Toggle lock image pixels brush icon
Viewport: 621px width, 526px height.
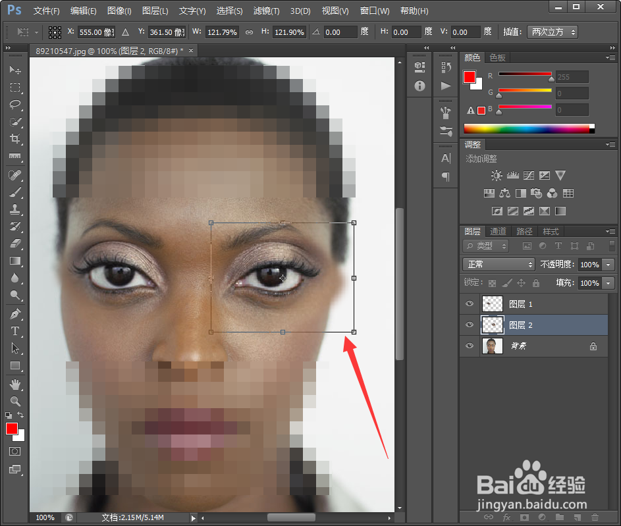(507, 283)
